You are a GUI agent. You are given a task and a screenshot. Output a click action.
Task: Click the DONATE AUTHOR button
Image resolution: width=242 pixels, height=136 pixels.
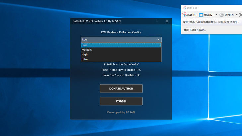121,89
